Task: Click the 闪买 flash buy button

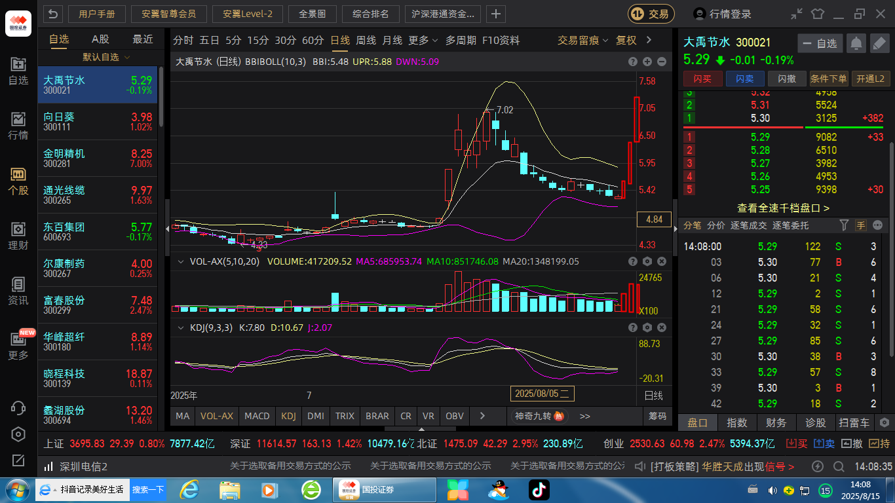Action: point(702,79)
